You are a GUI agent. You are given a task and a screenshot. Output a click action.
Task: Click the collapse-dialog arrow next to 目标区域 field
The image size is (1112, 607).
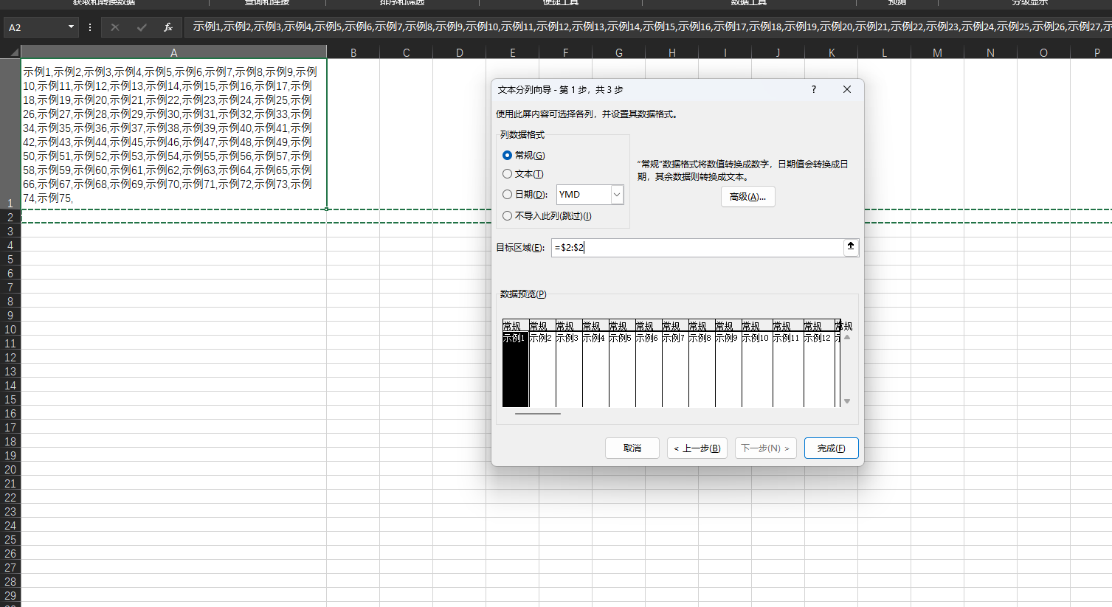click(850, 247)
